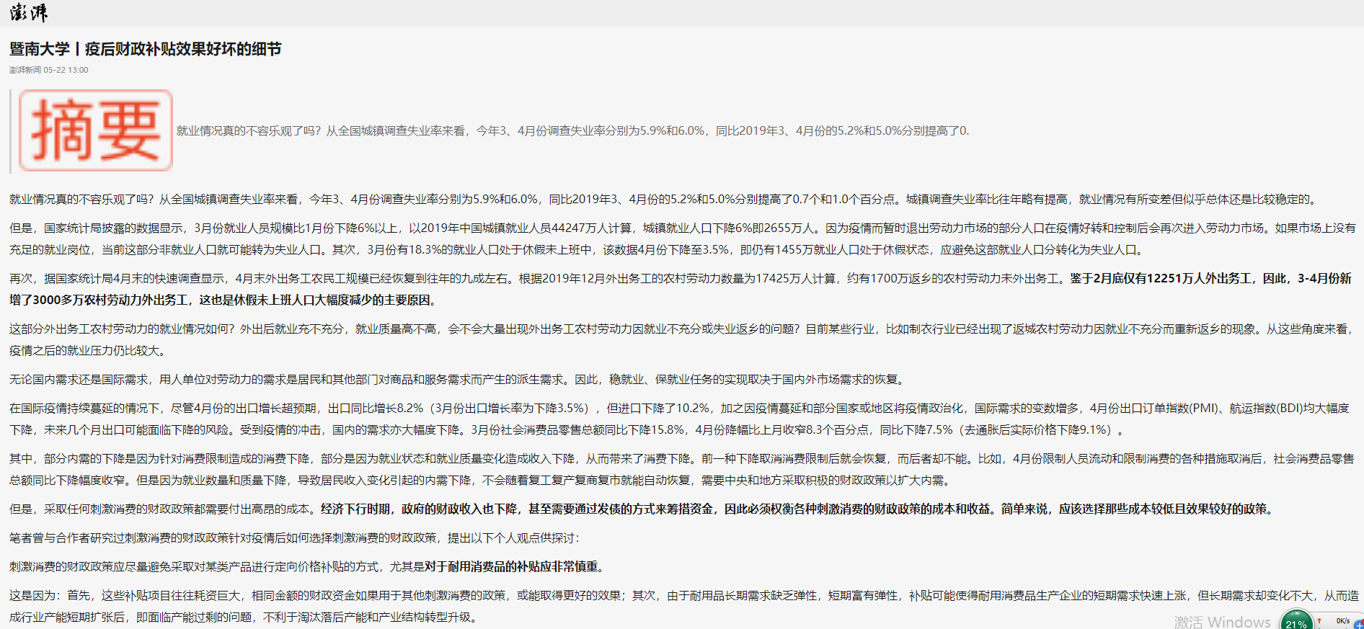Click the line starting 笔者曾与合作者研究过
This screenshot has height=629, width=1364.
(x=294, y=537)
